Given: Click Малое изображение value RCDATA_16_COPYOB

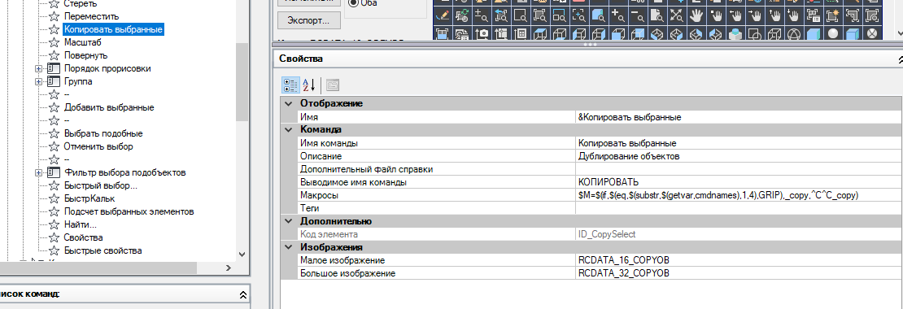Looking at the screenshot, I should (739, 260).
